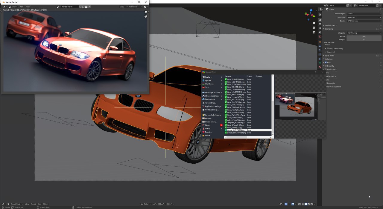The height and width of the screenshot is (209, 383).
Task: Open the Material properties tab icon
Action: point(320,67)
